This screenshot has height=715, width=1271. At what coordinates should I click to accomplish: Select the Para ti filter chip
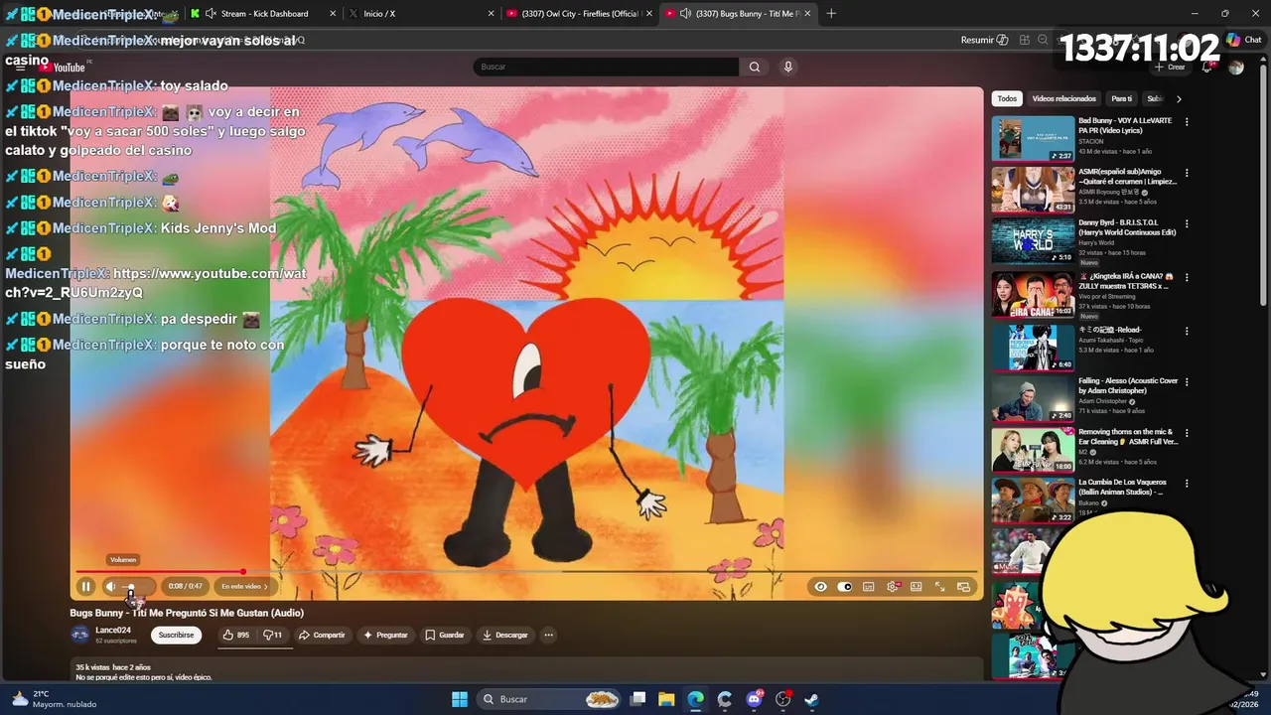pos(1121,98)
